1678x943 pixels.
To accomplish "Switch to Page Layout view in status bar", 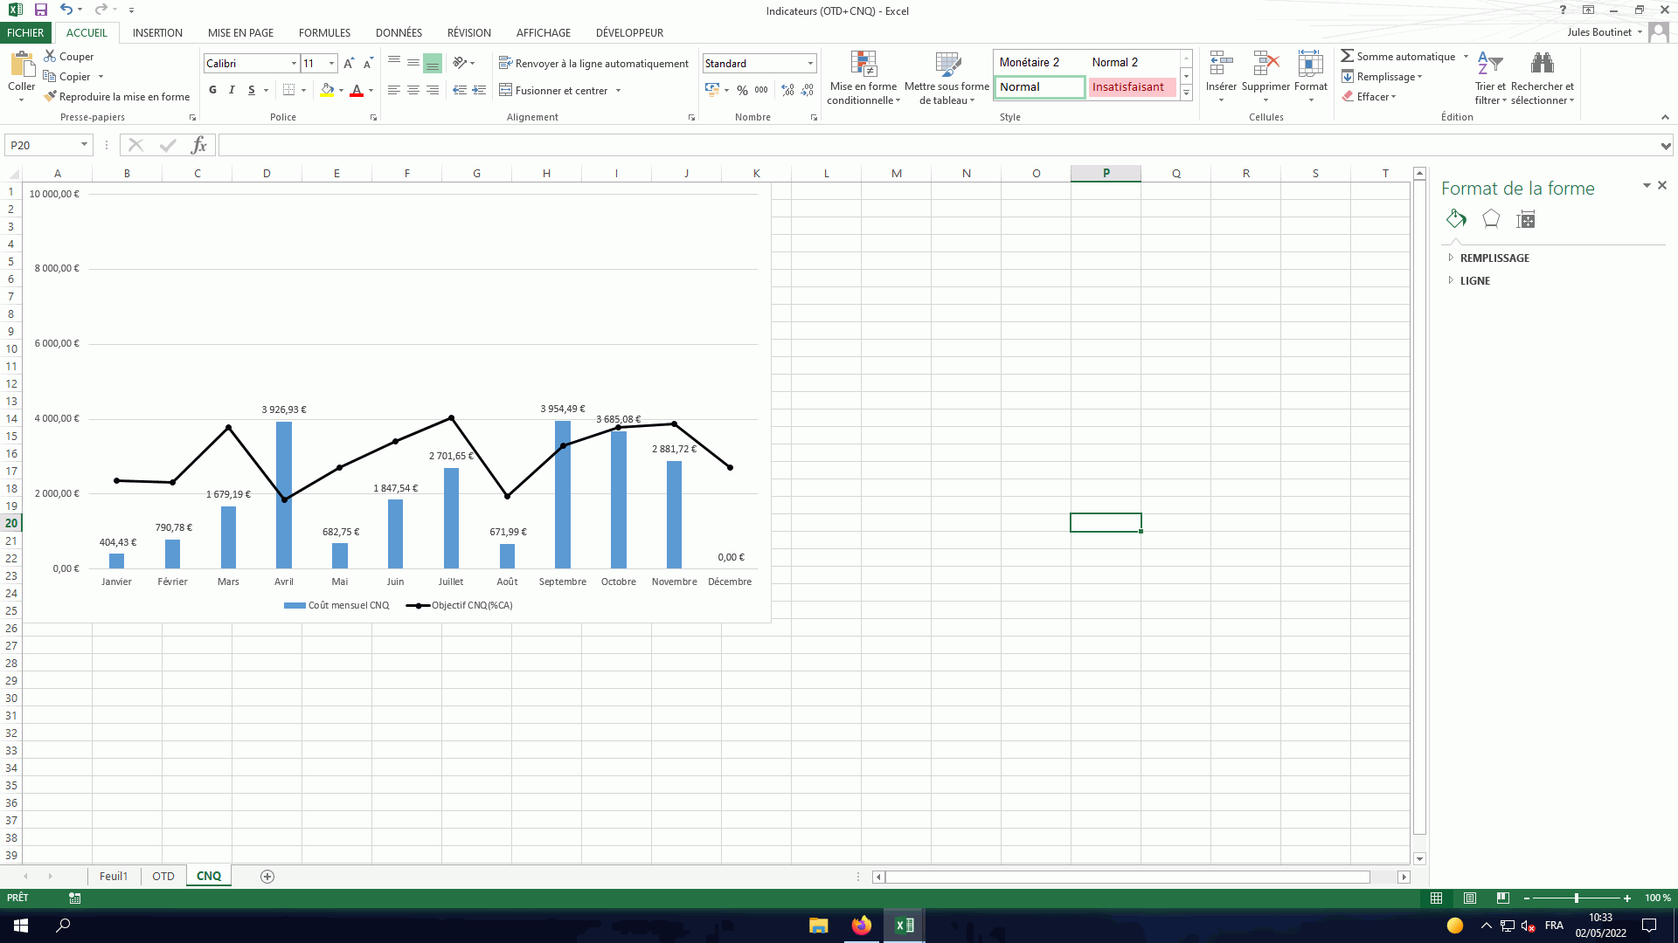I will coord(1470,898).
